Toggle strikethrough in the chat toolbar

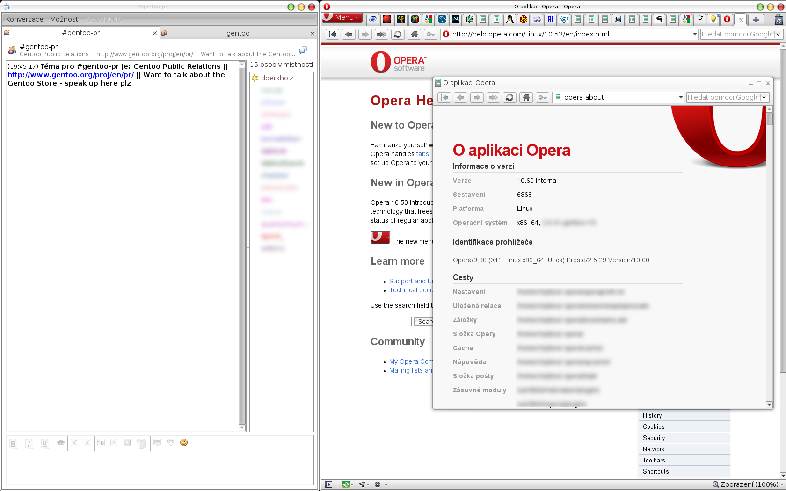(61, 443)
